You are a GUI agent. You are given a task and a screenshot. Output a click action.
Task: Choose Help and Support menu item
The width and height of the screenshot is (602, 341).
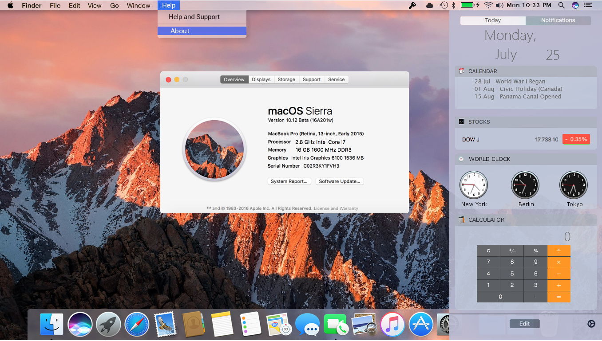point(202,17)
